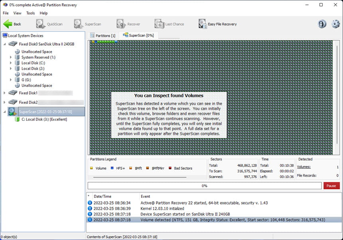Select the Kernel 12.03.10 initialized log row

click(214, 208)
